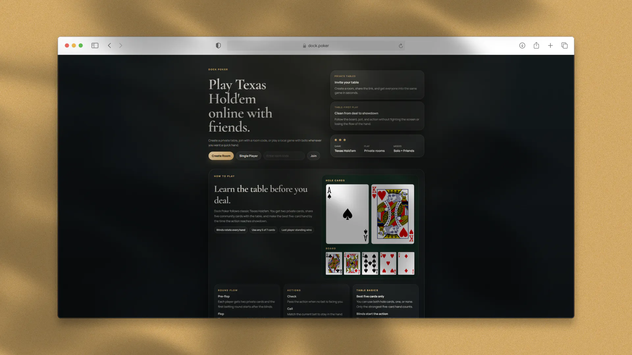Open the privacy shield report
Viewport: 632px width, 355px height.
coord(218,46)
